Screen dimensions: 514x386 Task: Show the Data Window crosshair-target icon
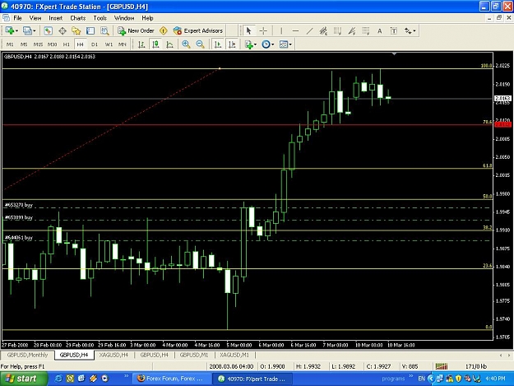(63, 30)
